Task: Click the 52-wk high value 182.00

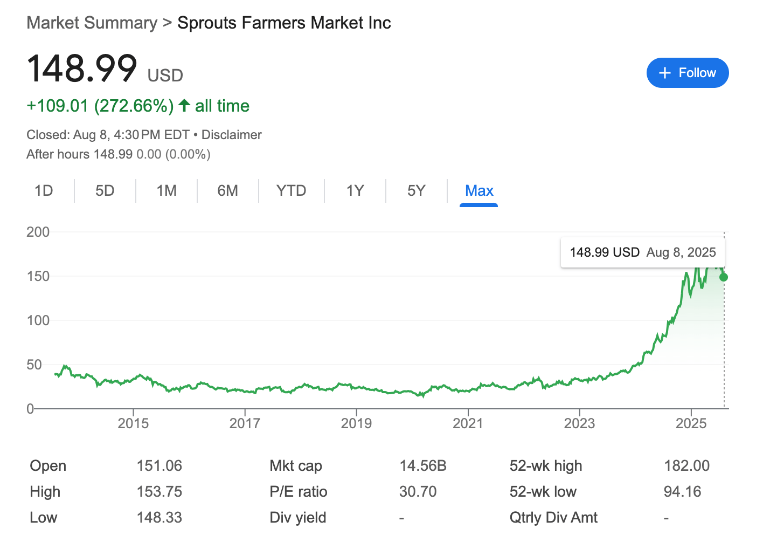Action: pyautogui.click(x=686, y=465)
